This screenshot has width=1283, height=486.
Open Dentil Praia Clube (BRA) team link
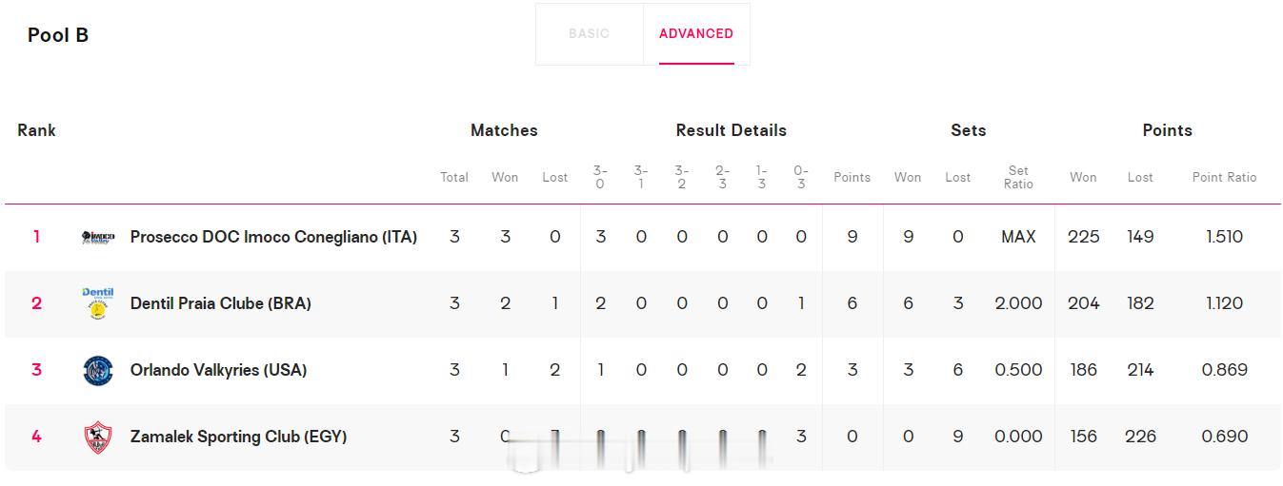(221, 303)
